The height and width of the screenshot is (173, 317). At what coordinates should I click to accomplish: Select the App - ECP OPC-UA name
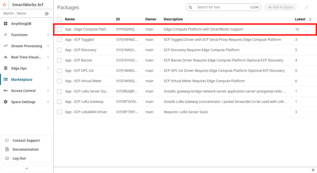tap(79, 71)
